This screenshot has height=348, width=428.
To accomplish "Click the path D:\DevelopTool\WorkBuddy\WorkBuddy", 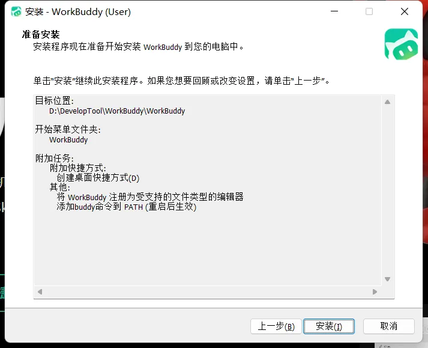I will coord(117,111).
